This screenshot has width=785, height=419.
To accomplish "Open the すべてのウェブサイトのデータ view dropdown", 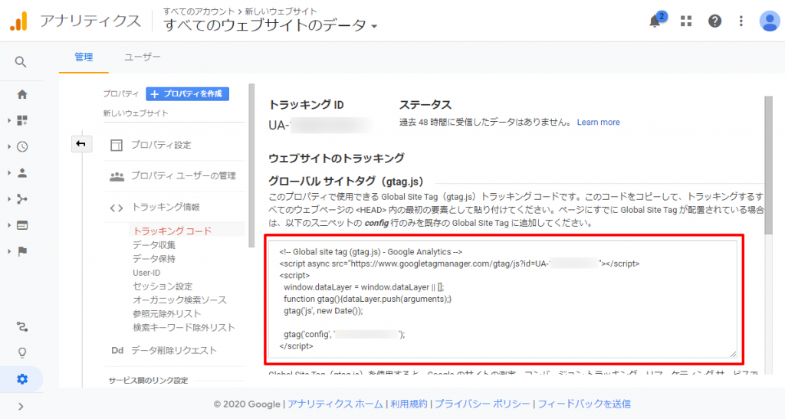I will (x=271, y=25).
